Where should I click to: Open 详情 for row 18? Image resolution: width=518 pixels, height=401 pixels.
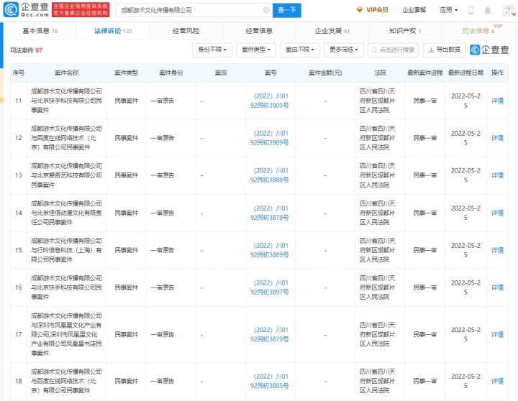(497, 381)
